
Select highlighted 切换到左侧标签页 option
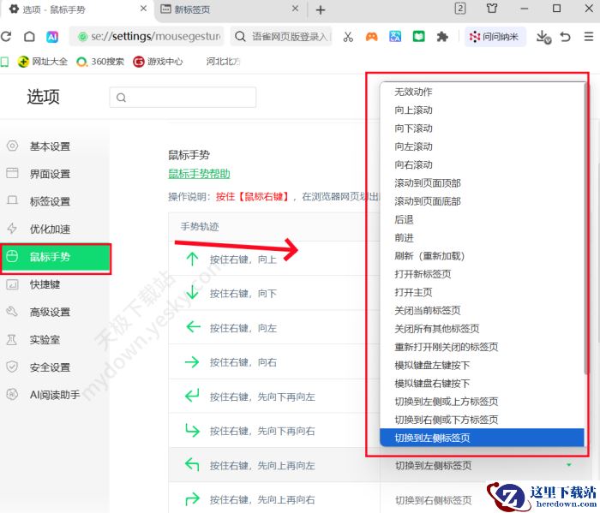[x=482, y=438]
